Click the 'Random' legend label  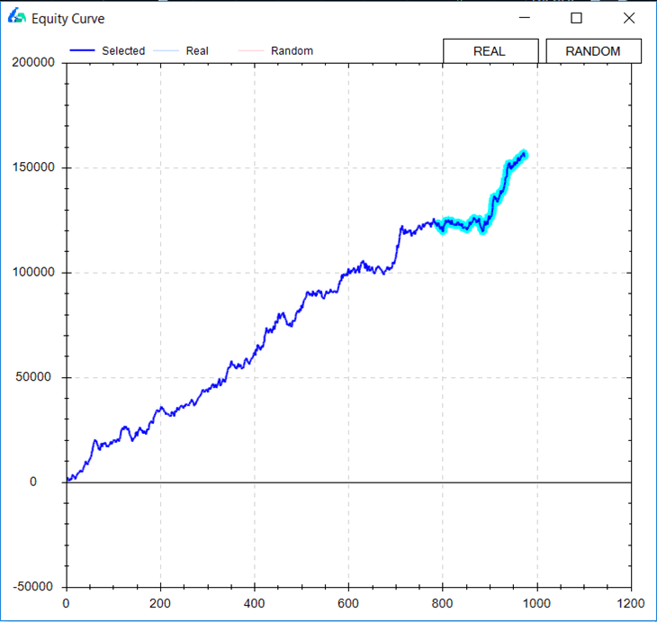pyautogui.click(x=292, y=51)
